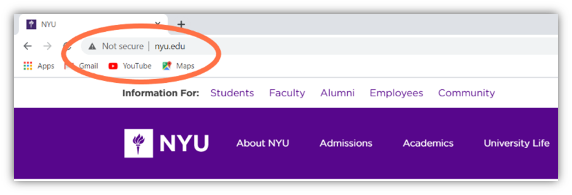Image resolution: width=572 pixels, height=195 pixels.
Task: Open the Gmail bookmark
Action: 82,66
